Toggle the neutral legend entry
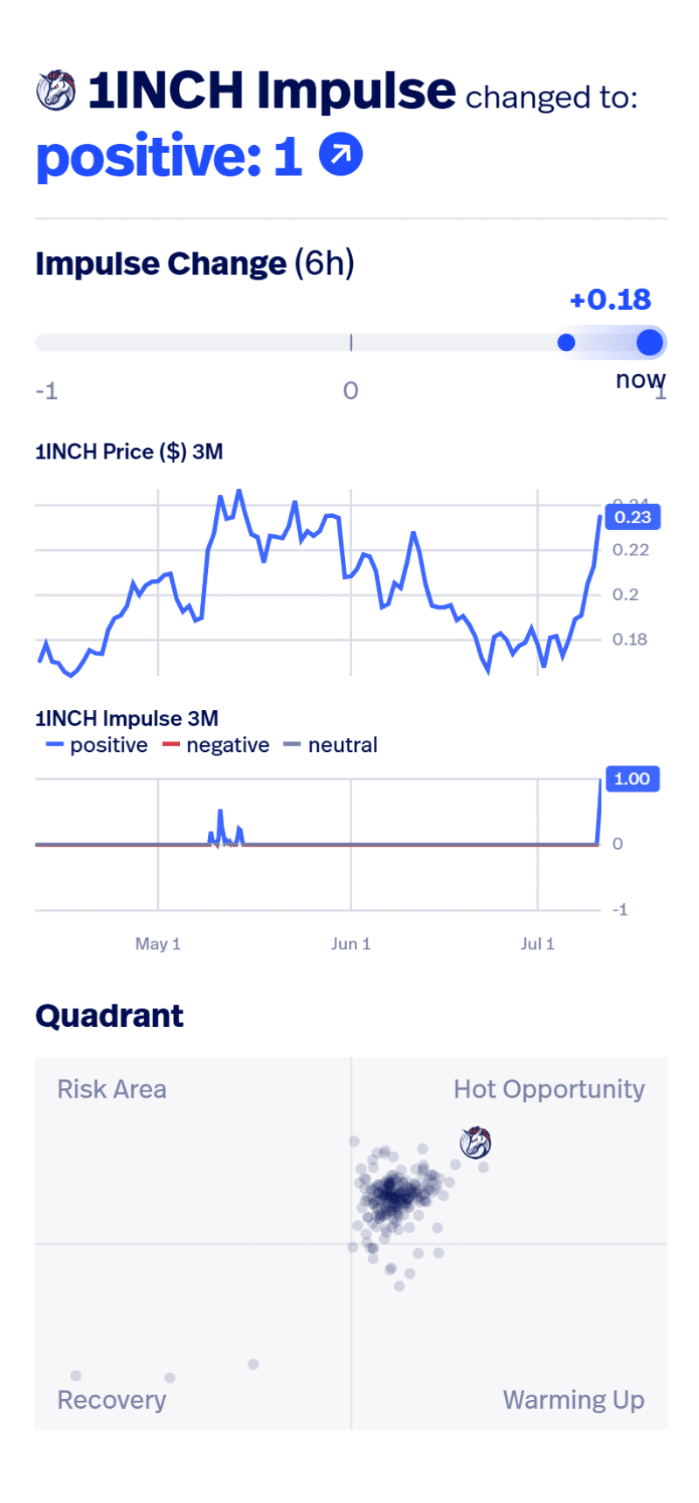699x1503 pixels. [x=331, y=745]
